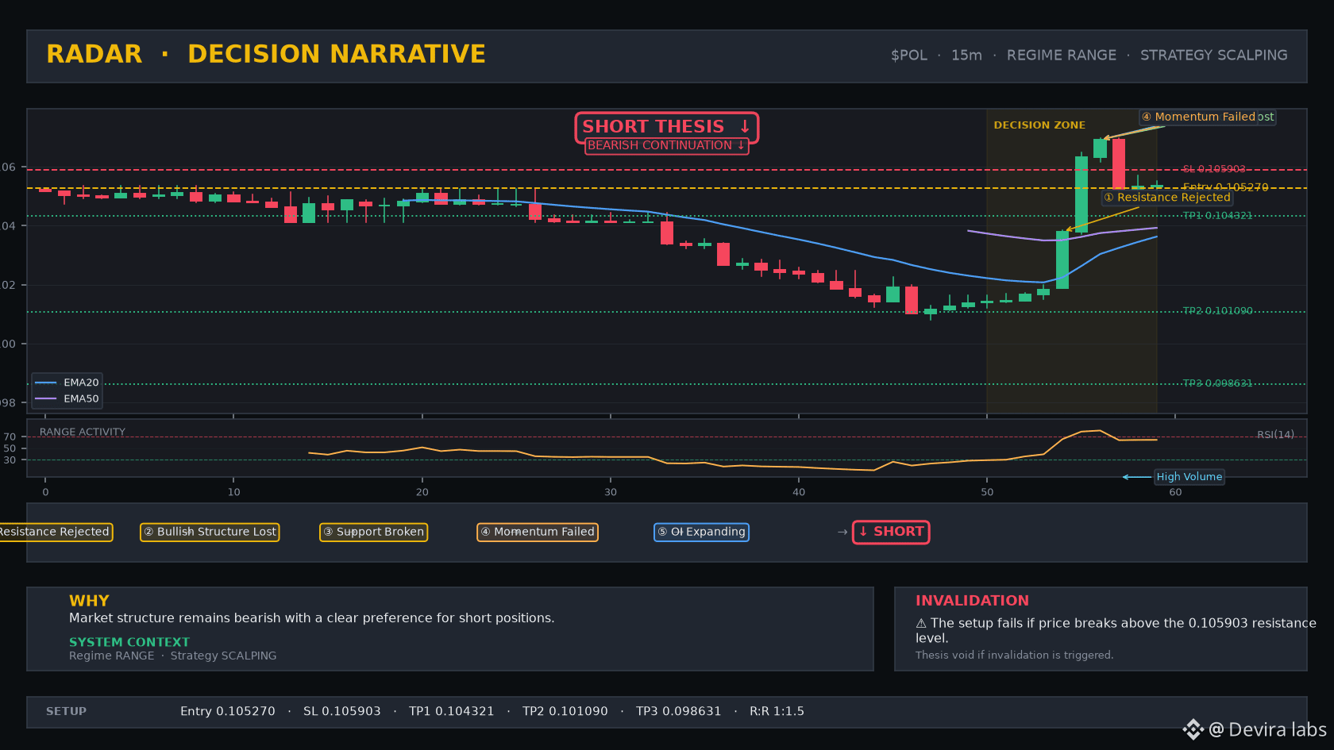The width and height of the screenshot is (1334, 750).
Task: Click the DECISION ZONE label on chart
Action: (x=1039, y=125)
